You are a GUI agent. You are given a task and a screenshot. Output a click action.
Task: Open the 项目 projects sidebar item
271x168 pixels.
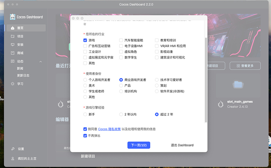click(26, 36)
